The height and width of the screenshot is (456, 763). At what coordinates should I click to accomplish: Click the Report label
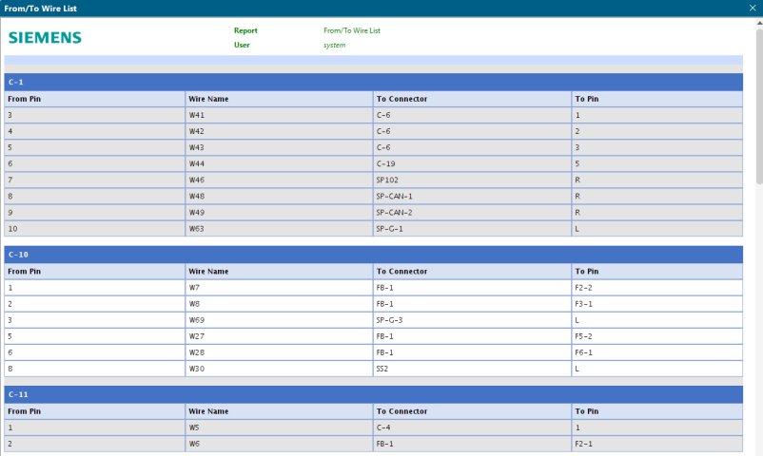245,30
